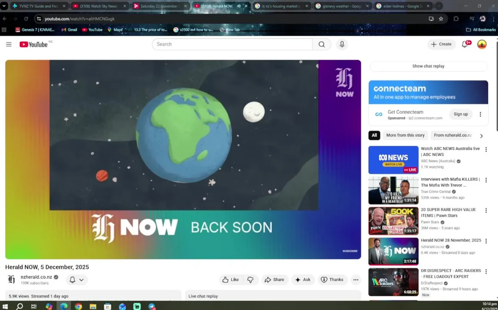Open the YouTube guide hamburger menu
The width and height of the screenshot is (498, 310).
9,44
